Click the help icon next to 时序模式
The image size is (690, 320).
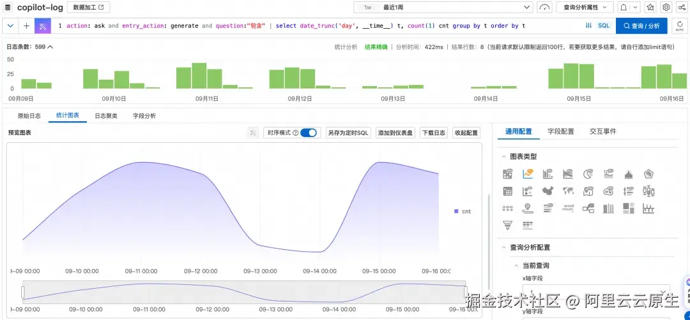click(295, 133)
